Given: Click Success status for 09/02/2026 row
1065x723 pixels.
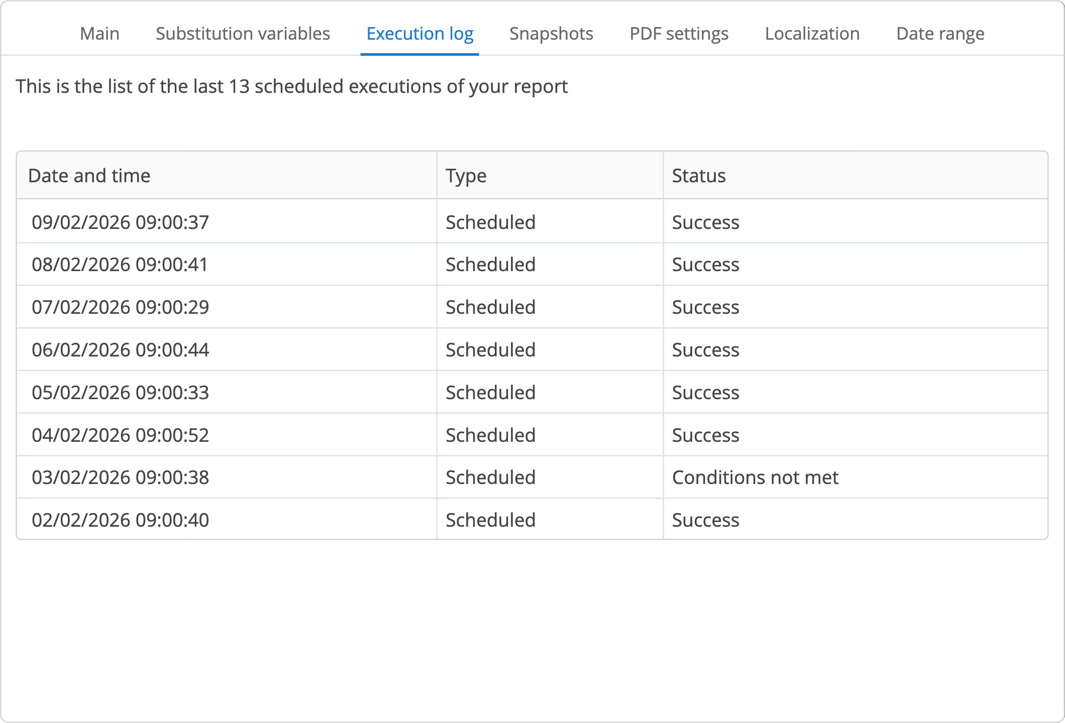Looking at the screenshot, I should pos(705,222).
